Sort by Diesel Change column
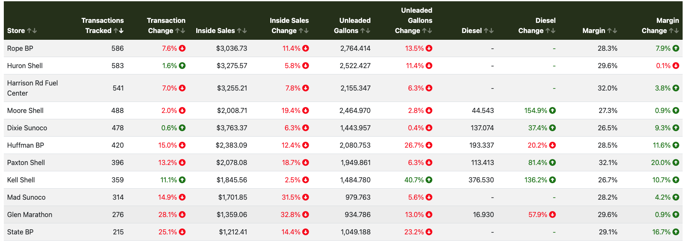 tap(551, 31)
